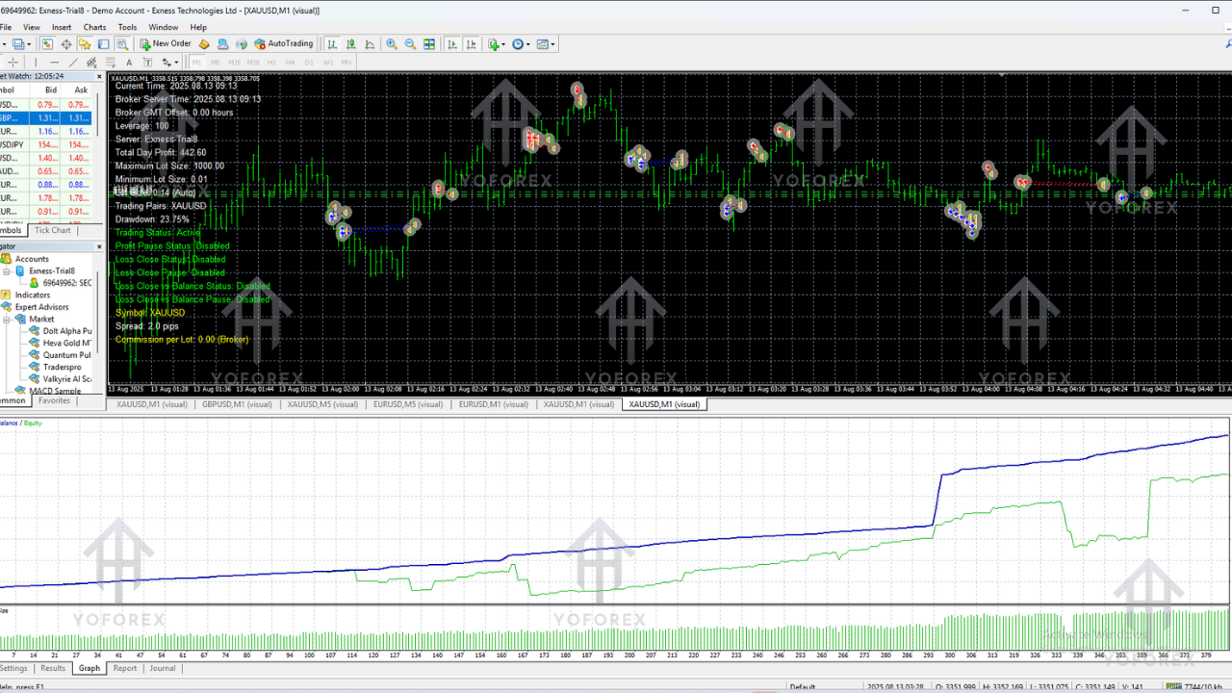Click the Tile Windows icon
1232x693 pixels.
pos(428,43)
